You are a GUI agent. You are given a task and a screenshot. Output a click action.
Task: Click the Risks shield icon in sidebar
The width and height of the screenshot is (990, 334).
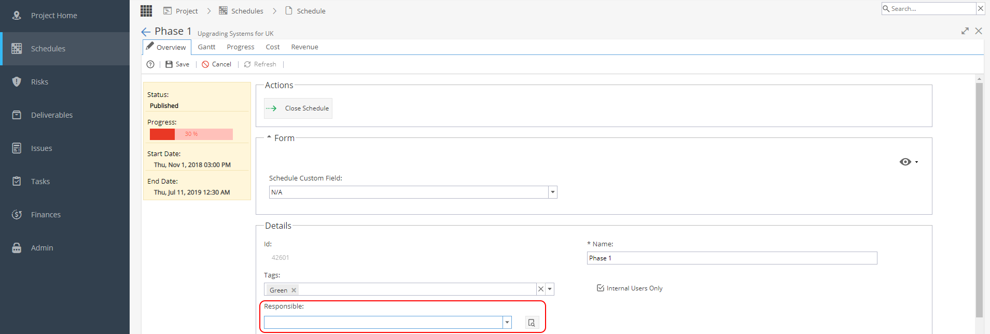click(x=17, y=81)
